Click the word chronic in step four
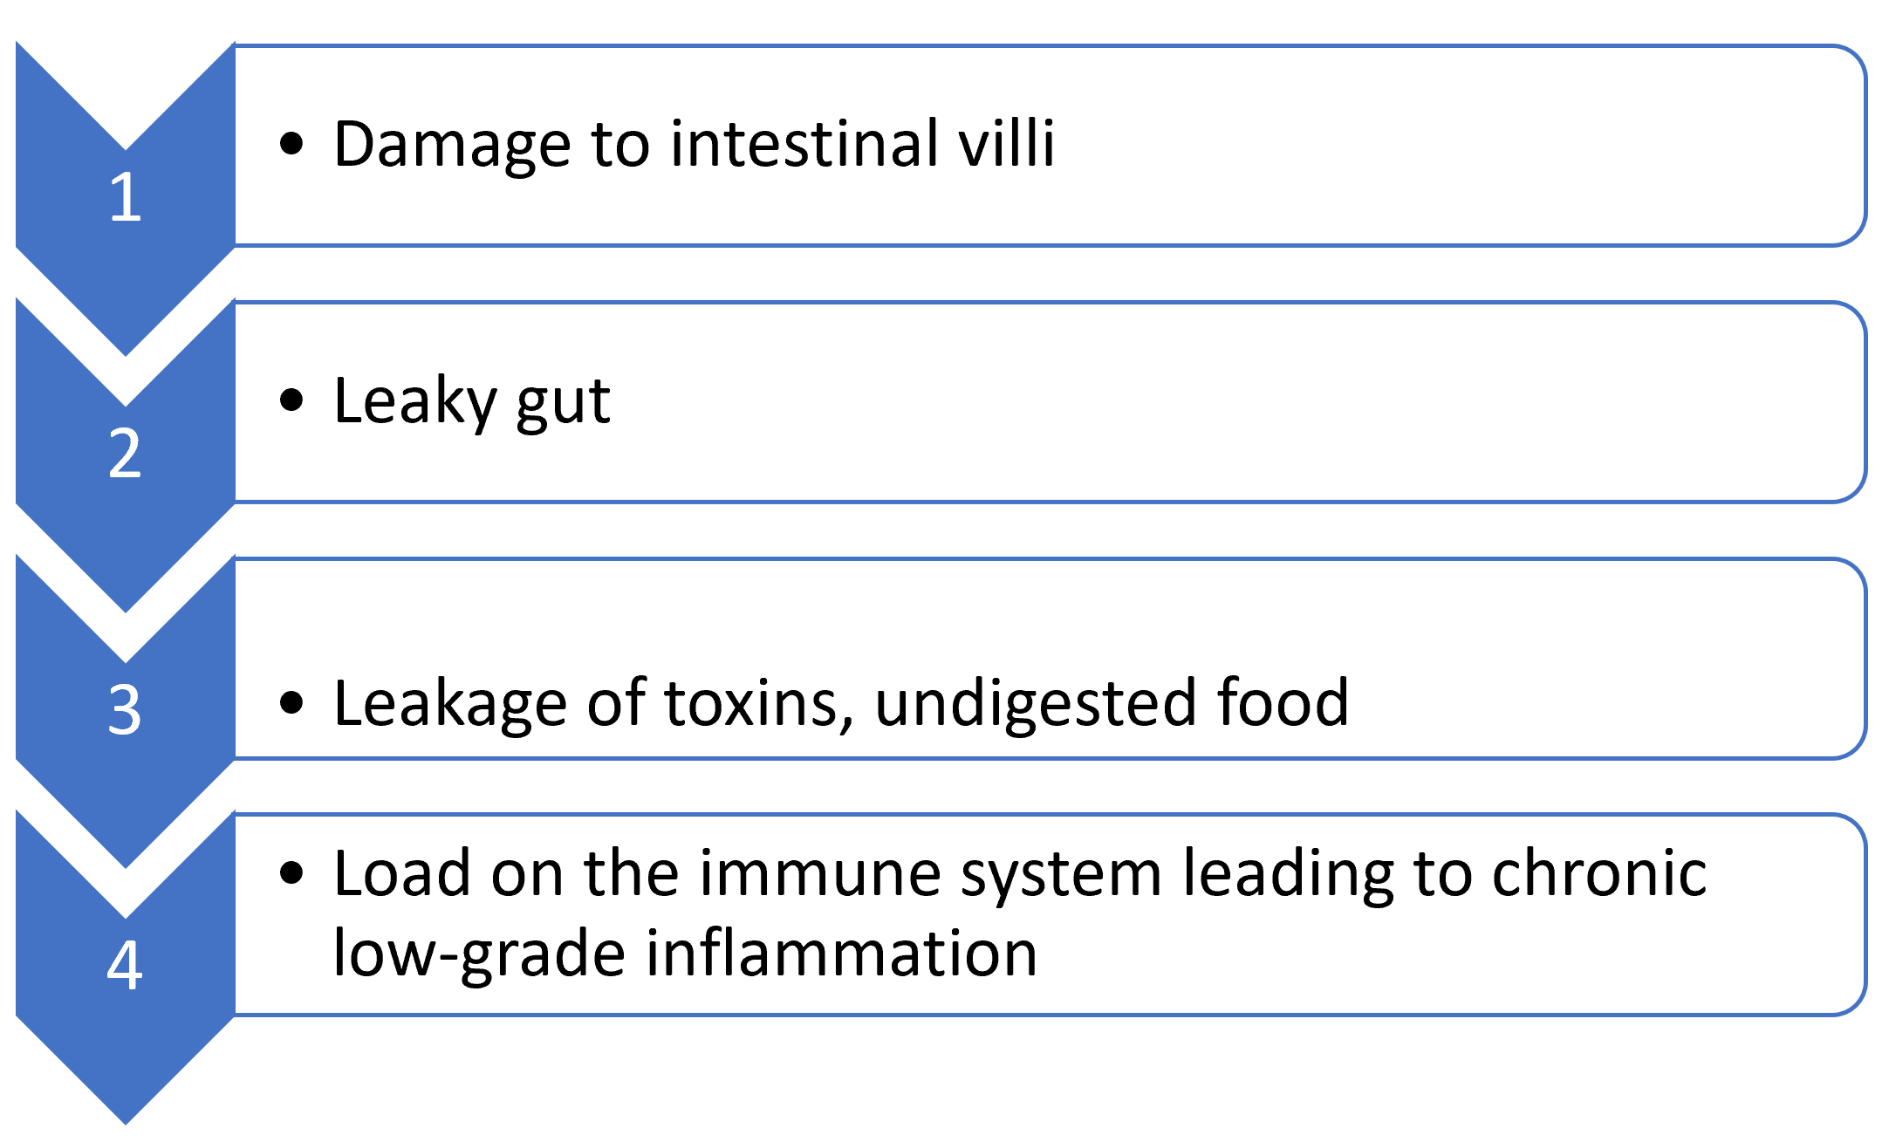The image size is (1889, 1142). 1599,872
